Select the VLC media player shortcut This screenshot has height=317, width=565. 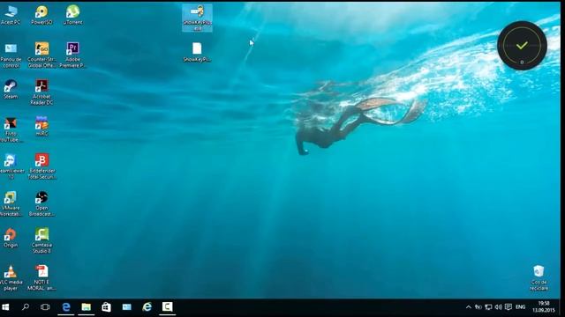click(11, 278)
